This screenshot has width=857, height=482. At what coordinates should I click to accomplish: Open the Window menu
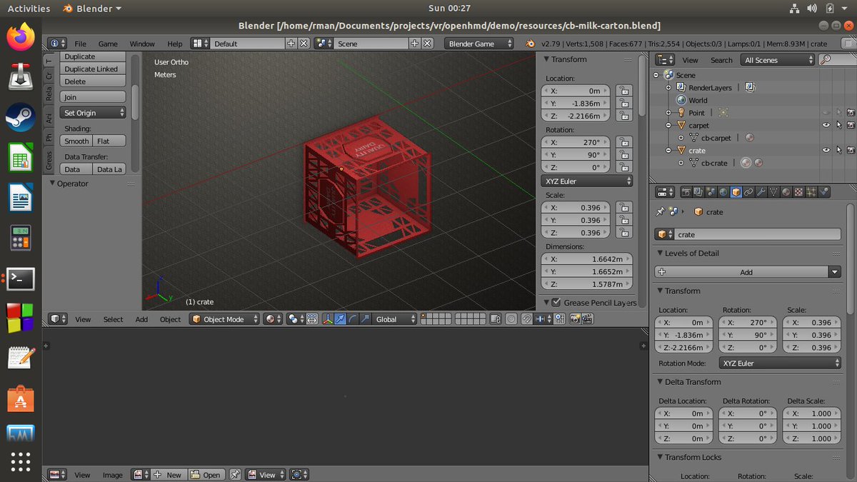[142, 44]
